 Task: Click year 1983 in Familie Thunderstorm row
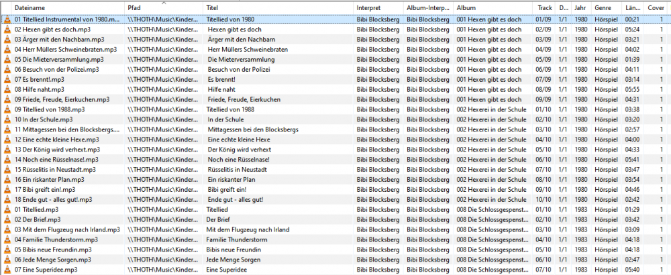pos(580,239)
